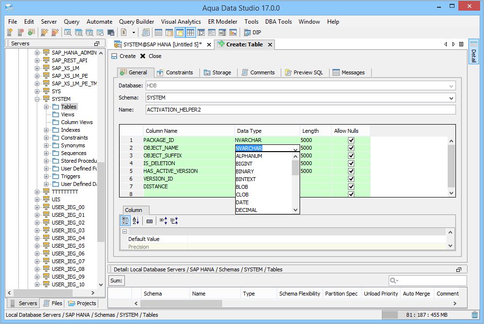Click the categorized view icon in Column panel
The image size is (484, 324).
[125, 221]
